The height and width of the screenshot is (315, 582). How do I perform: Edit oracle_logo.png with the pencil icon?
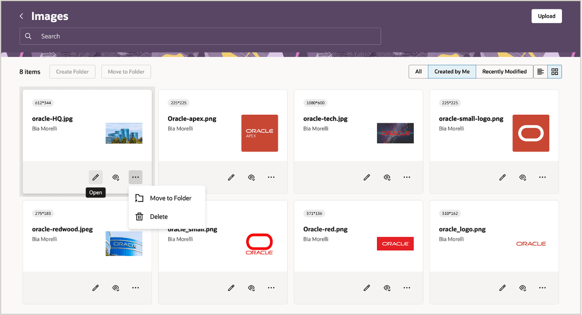click(x=502, y=288)
